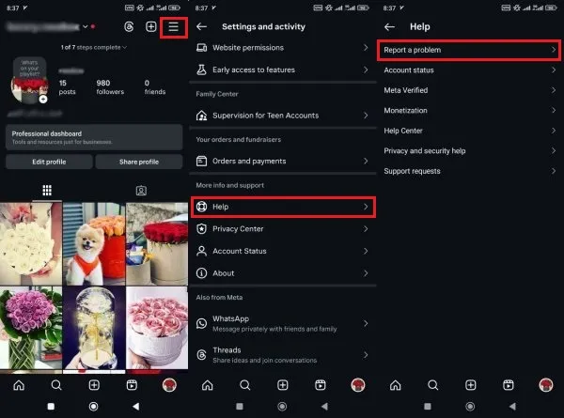
Task: Go Home from the profile screen's bottom bar
Action: 19,385
